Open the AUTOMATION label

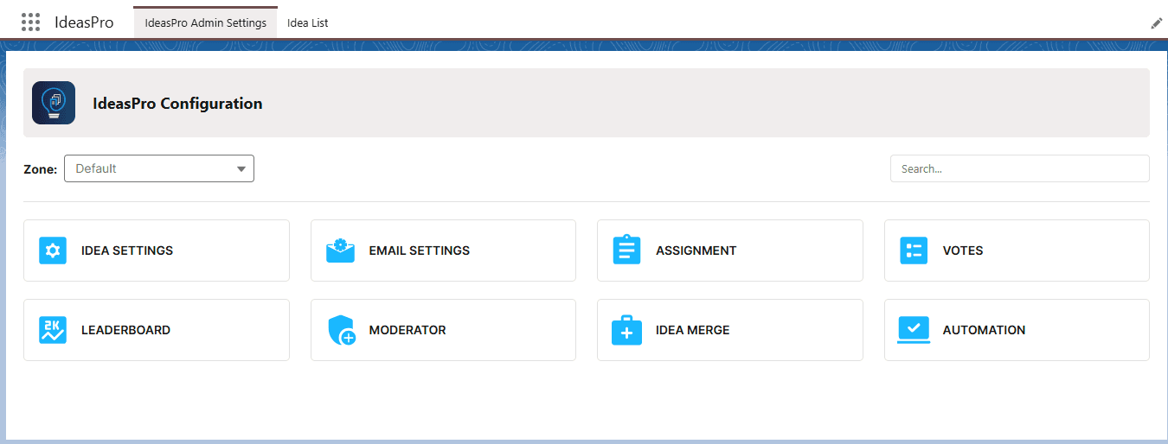click(985, 330)
